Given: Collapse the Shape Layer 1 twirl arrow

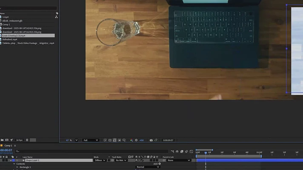Looking at the screenshot, I should pyautogui.click(x=11, y=160).
